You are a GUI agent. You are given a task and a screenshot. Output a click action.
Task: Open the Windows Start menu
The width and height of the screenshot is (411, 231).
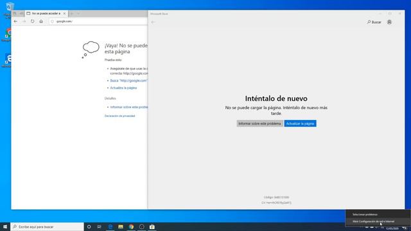(5, 227)
